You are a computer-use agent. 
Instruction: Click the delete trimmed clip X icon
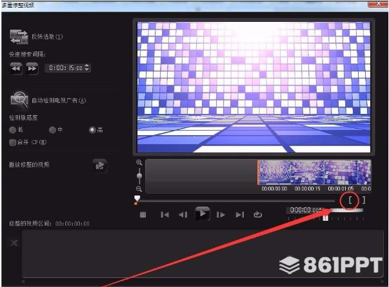pos(14,243)
